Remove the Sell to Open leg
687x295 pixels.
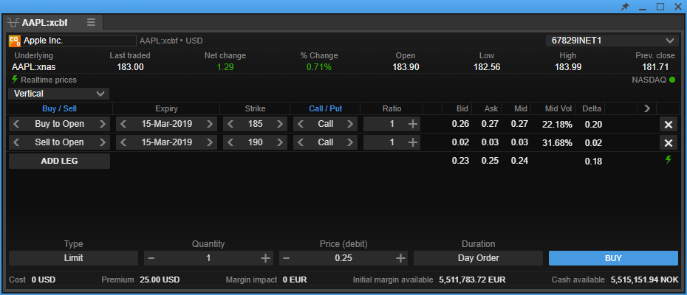(669, 142)
